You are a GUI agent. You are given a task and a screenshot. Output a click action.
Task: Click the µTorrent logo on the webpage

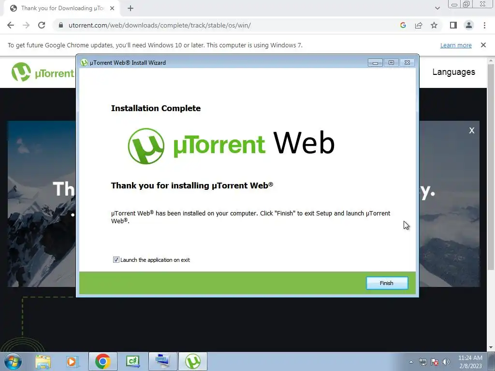[43, 72]
